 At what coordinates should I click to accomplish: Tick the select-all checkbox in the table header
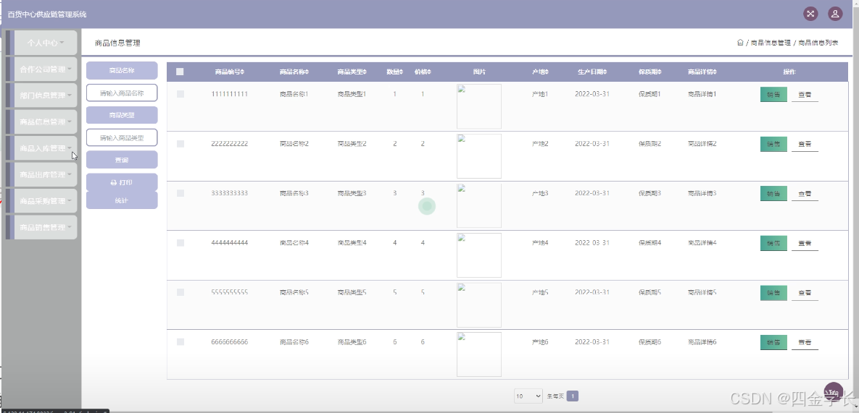pos(180,72)
